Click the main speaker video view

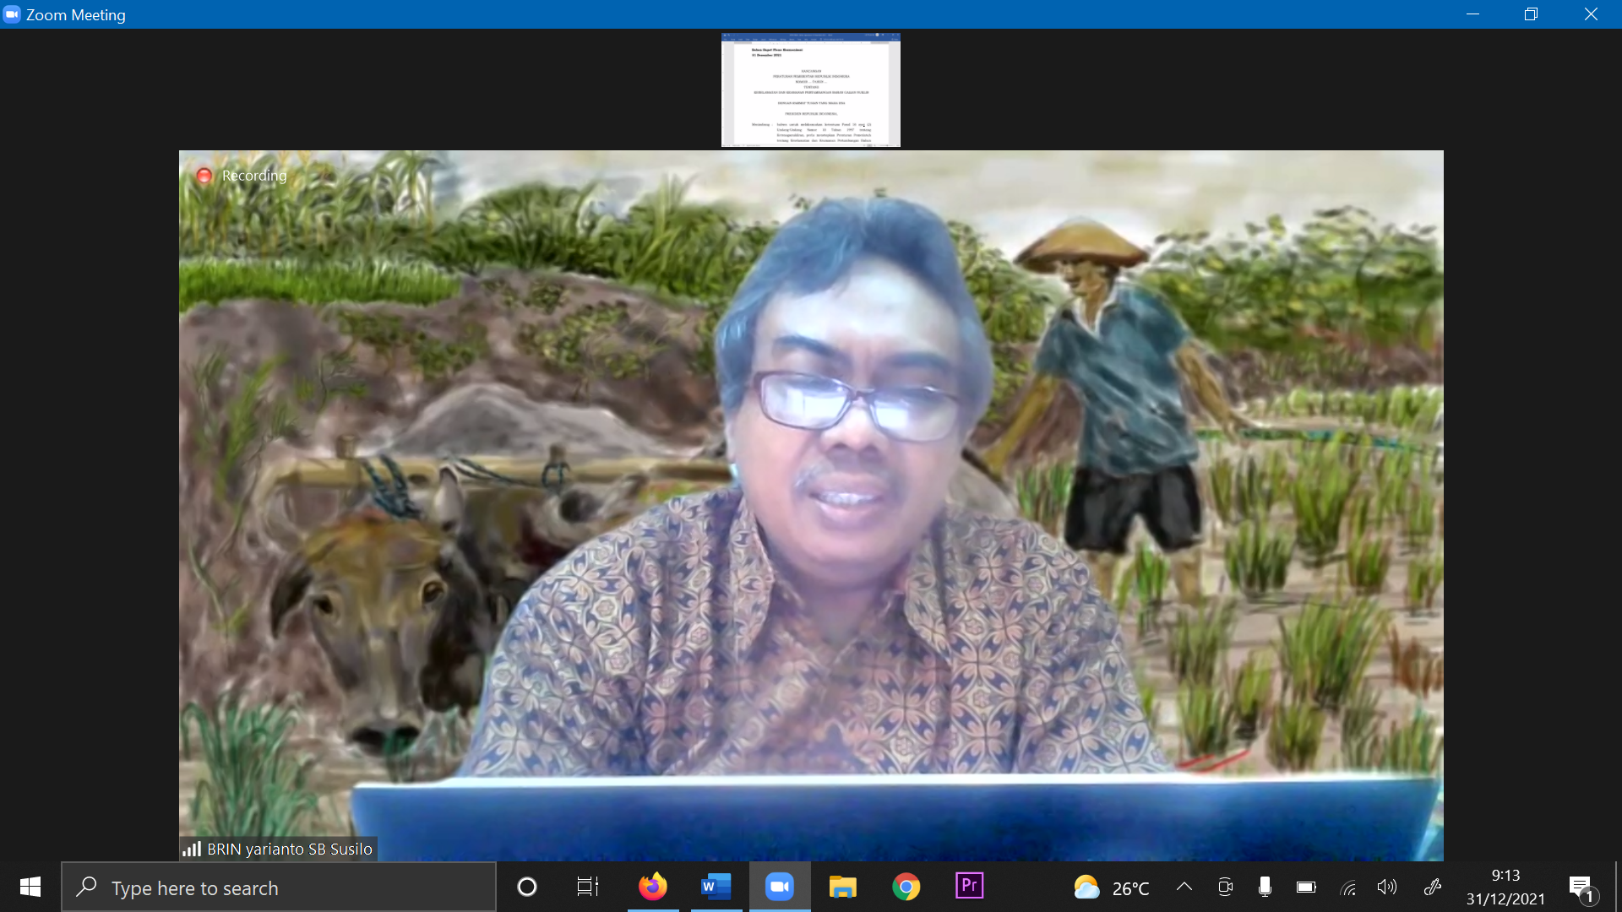(x=811, y=505)
